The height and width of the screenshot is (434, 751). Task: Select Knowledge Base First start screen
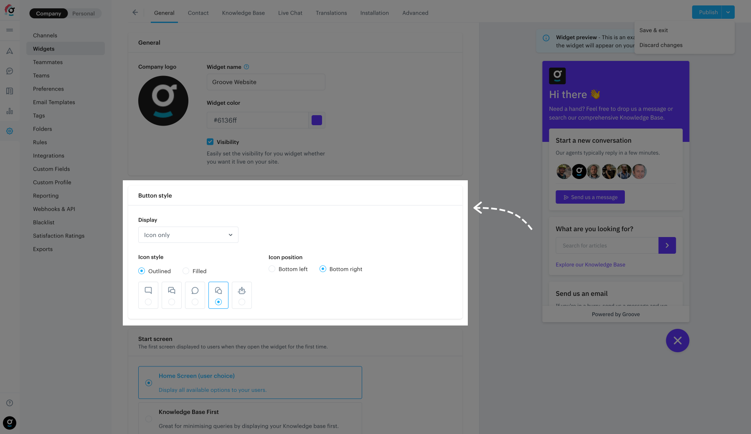[x=149, y=419]
